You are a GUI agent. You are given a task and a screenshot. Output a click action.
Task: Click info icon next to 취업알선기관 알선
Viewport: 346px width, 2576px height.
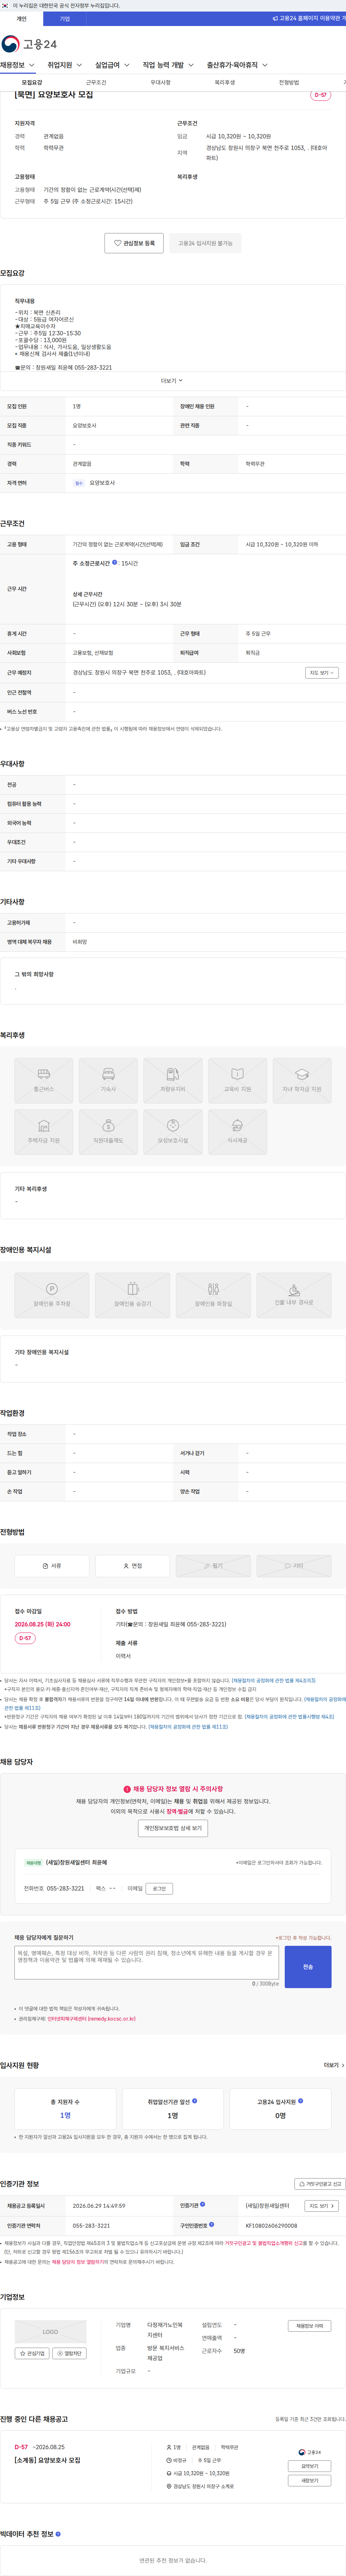coord(194,2100)
